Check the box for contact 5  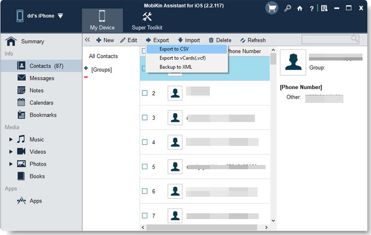tap(145, 167)
